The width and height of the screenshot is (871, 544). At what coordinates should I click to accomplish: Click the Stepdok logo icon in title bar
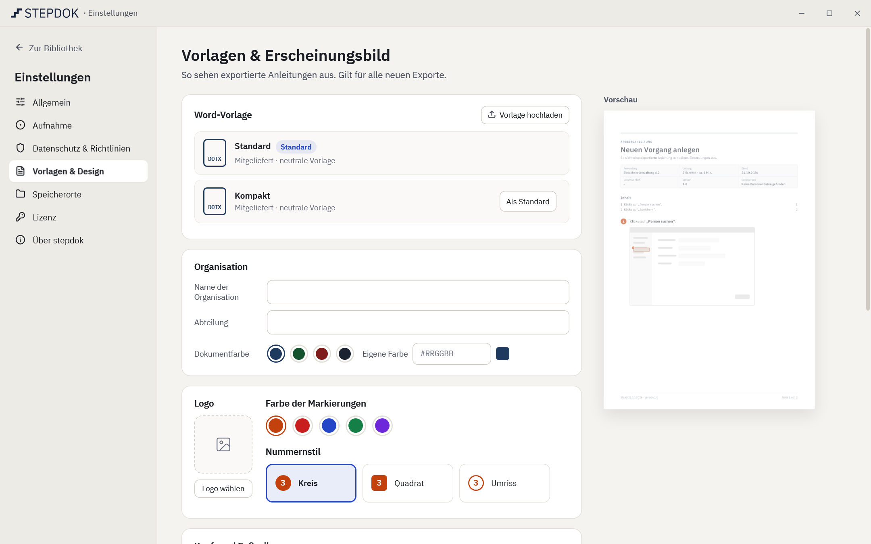(16, 13)
